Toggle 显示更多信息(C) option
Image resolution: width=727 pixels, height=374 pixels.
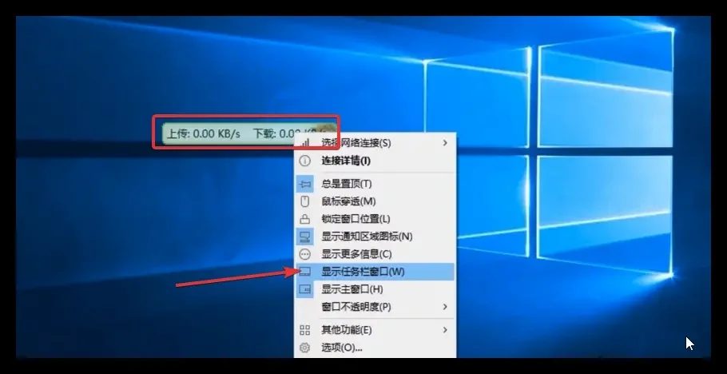pyautogui.click(x=375, y=254)
